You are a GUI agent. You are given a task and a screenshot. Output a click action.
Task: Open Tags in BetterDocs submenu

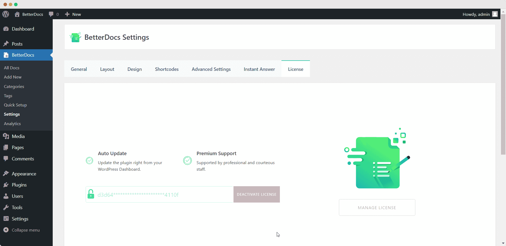tap(8, 96)
